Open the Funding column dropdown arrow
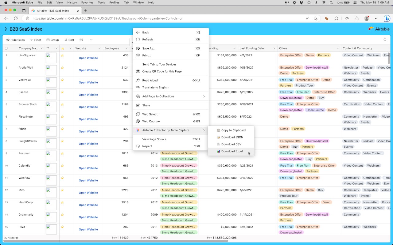Viewport: 393px width, 245px height. (235, 48)
